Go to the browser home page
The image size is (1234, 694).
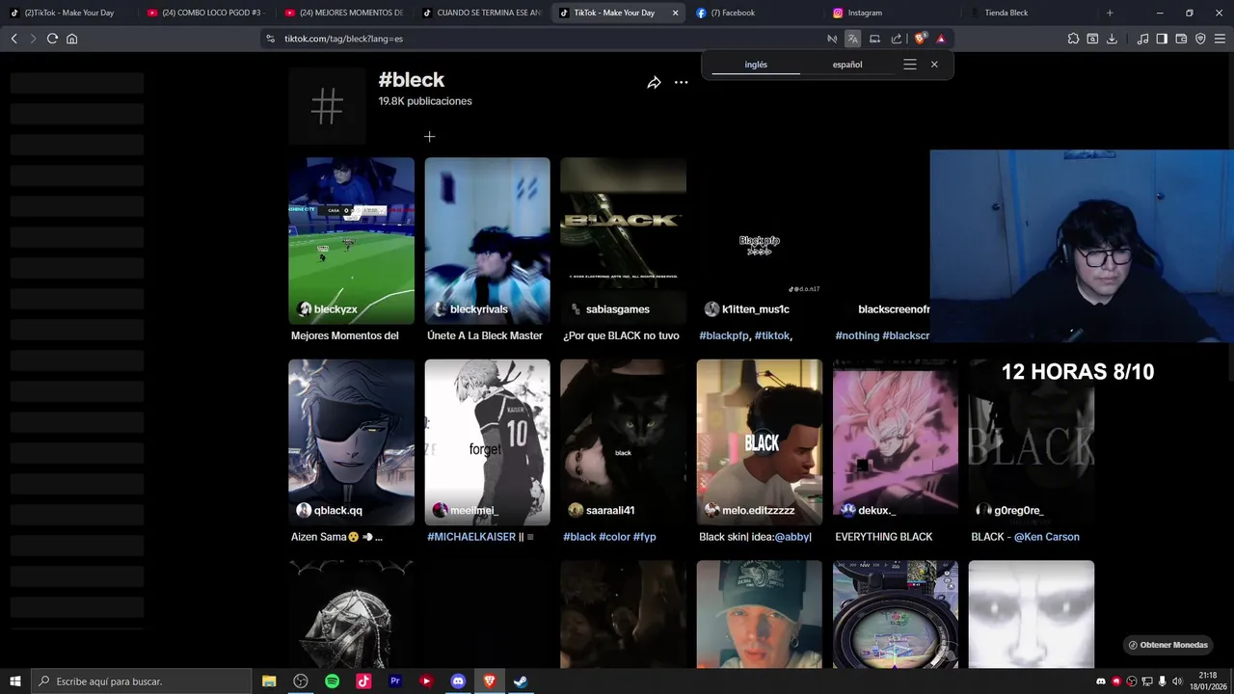point(71,39)
